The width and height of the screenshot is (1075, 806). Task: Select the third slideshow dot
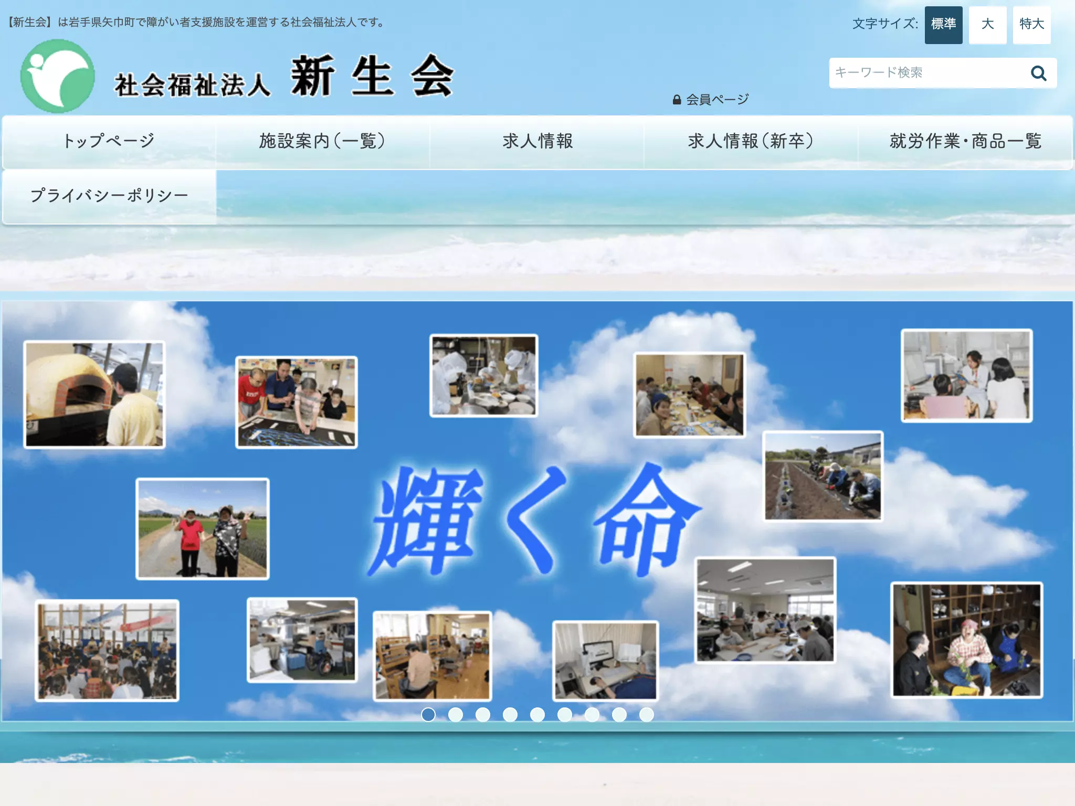pos(483,715)
